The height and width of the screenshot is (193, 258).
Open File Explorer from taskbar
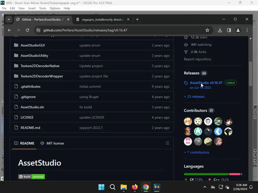tap(124, 187)
